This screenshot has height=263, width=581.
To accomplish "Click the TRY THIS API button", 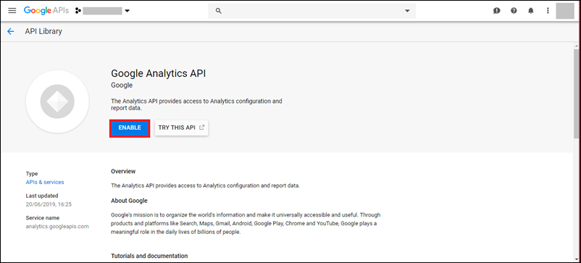I will click(182, 128).
